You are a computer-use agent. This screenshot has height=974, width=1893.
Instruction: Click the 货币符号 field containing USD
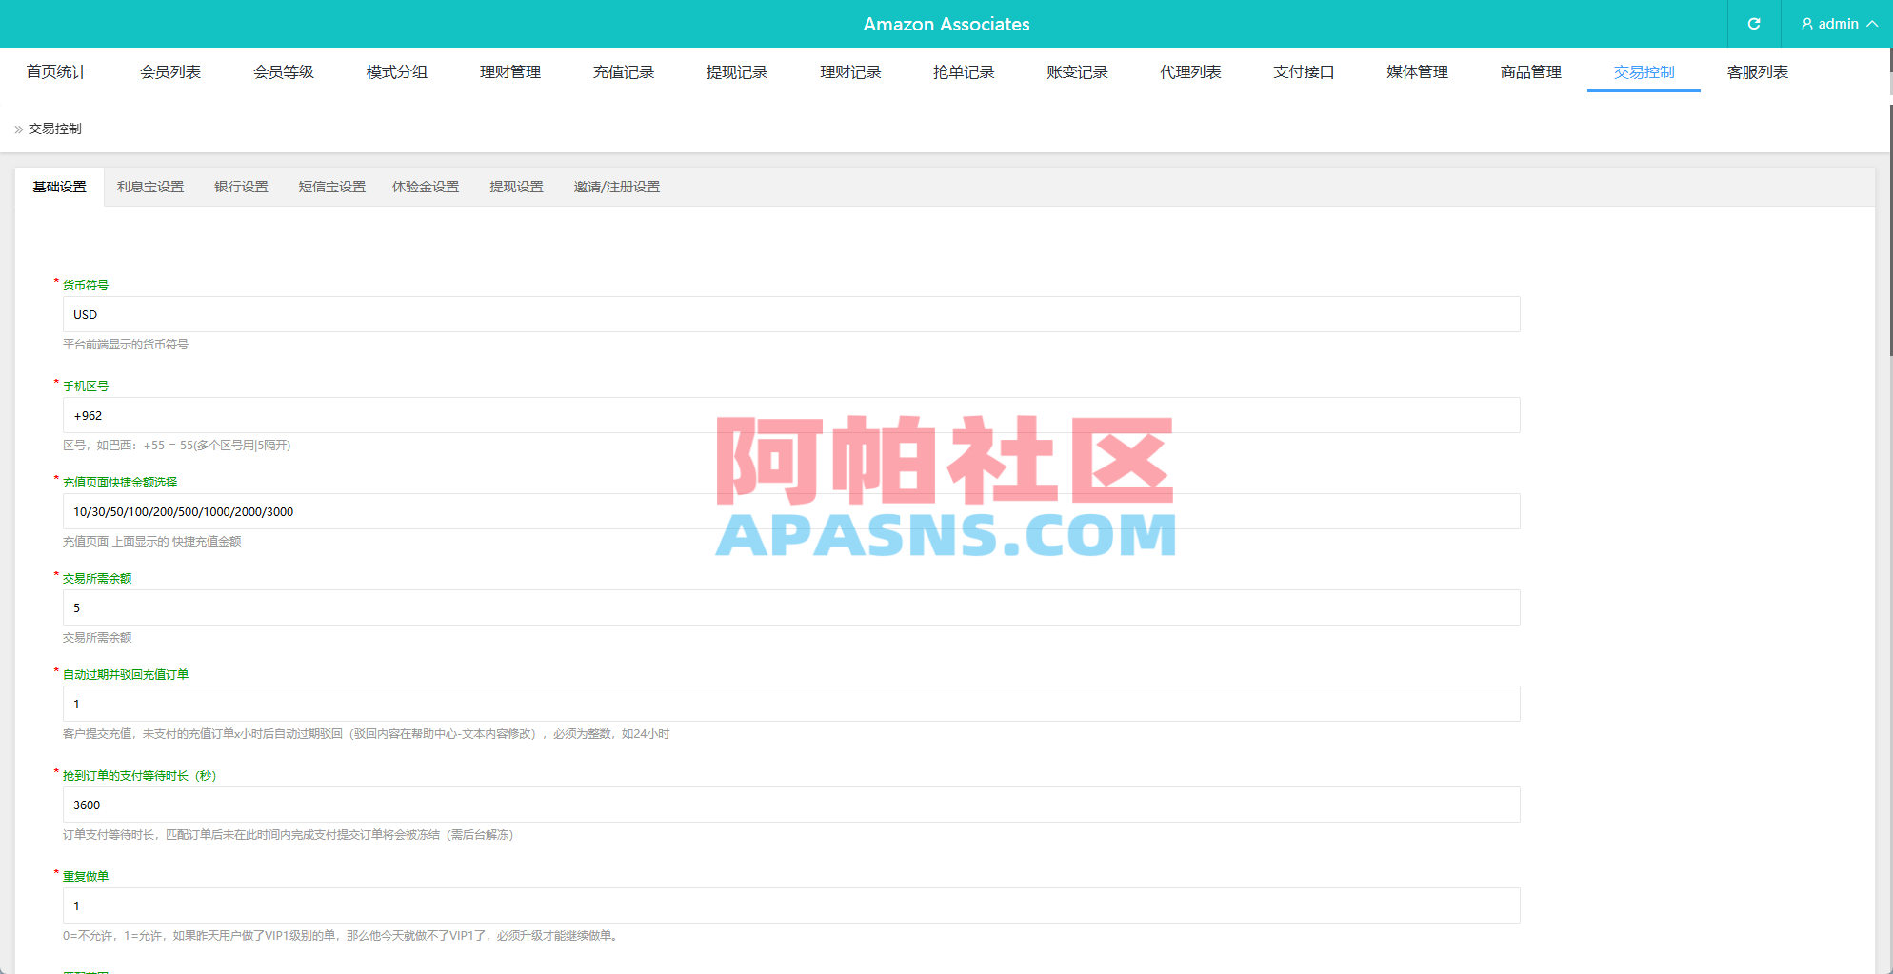pos(791,314)
